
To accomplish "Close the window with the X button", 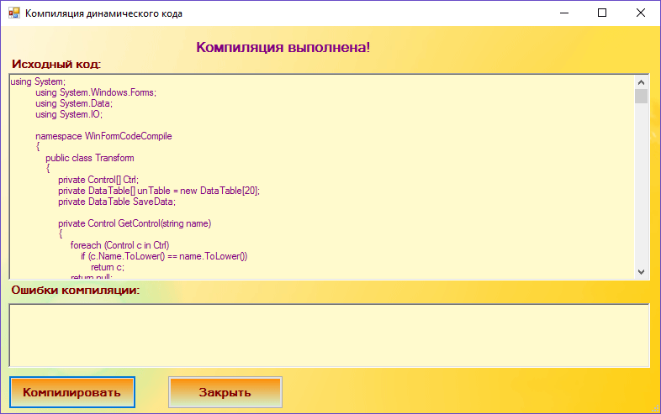I will [x=641, y=13].
